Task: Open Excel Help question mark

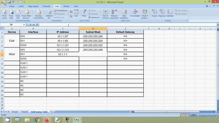Action: tap(207, 6)
